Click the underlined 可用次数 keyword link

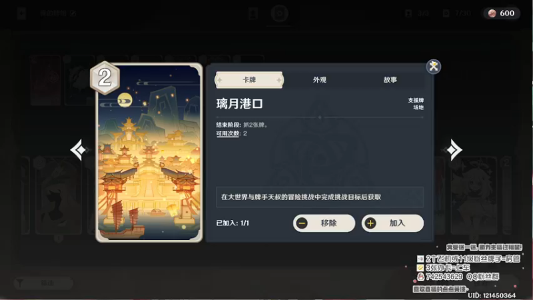point(228,134)
